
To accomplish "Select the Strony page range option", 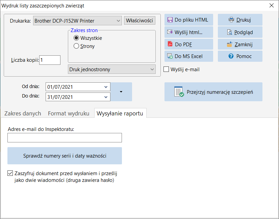I will 76,46.
